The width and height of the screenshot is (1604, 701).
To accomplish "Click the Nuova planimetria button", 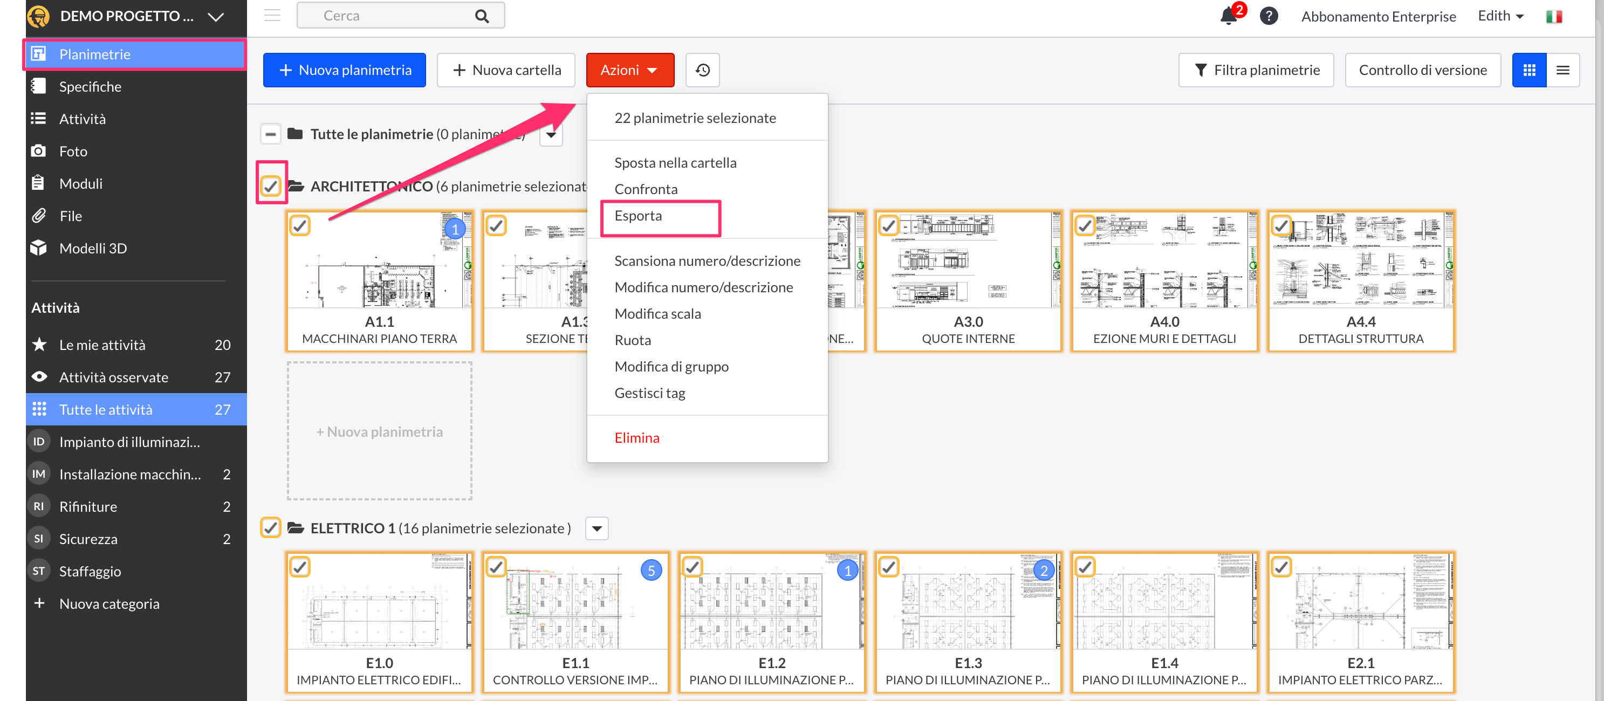I will [x=344, y=70].
